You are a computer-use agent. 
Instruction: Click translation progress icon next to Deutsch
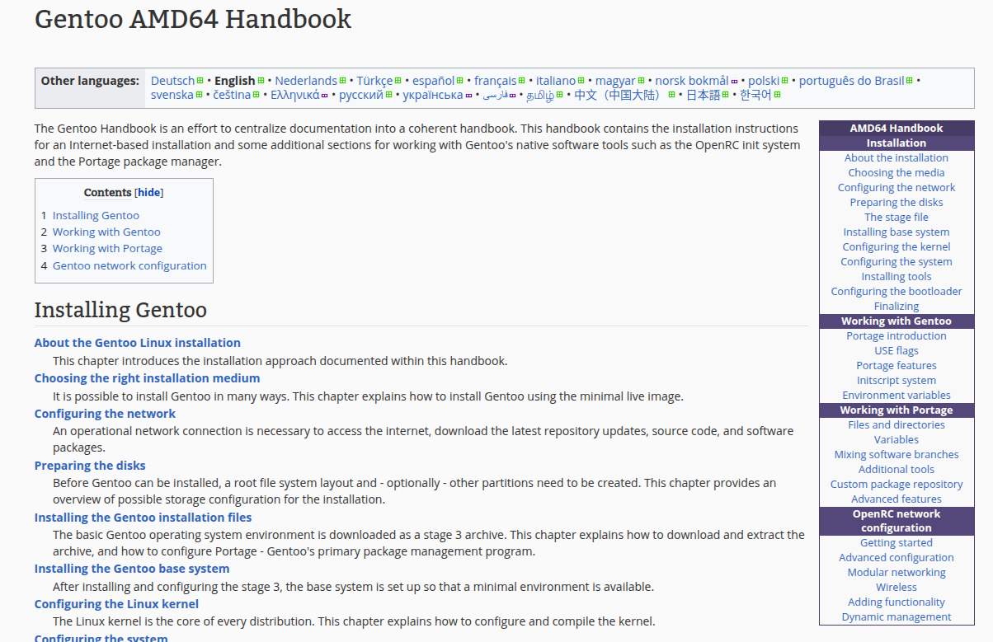point(200,81)
